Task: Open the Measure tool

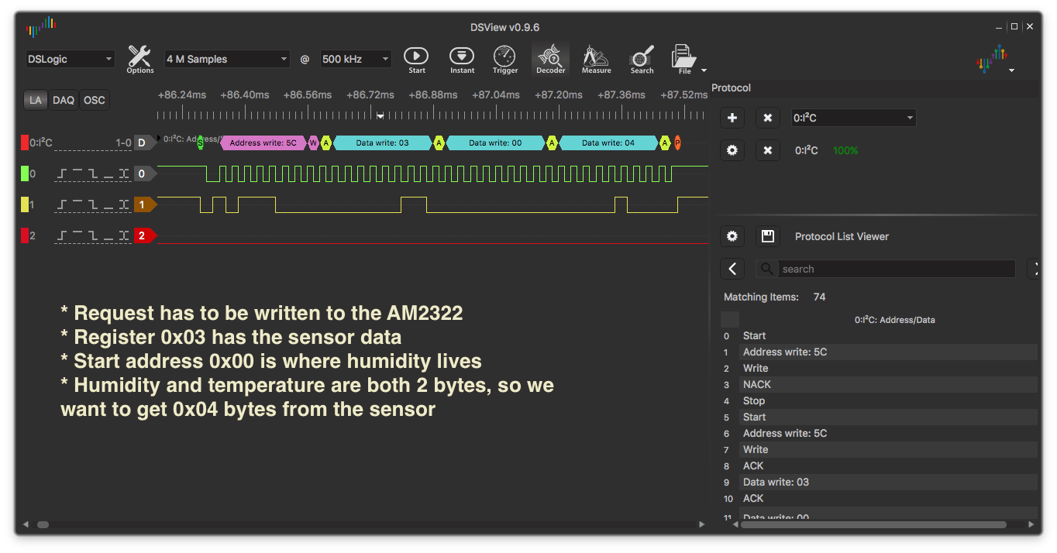Action: click(x=596, y=58)
